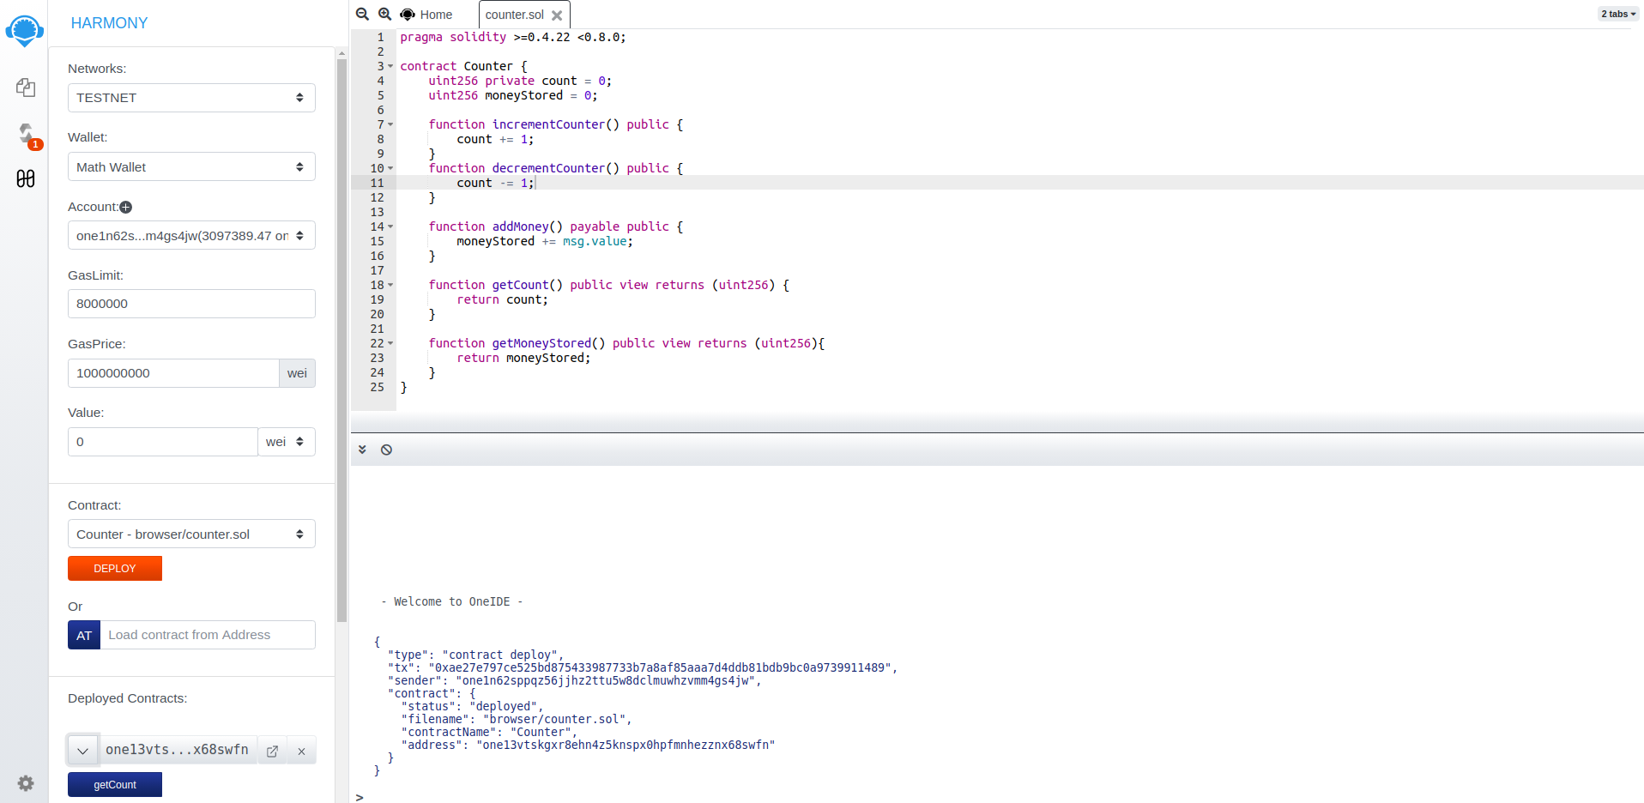Expand deployed contract one13vts...x68swfn

[x=82, y=751]
